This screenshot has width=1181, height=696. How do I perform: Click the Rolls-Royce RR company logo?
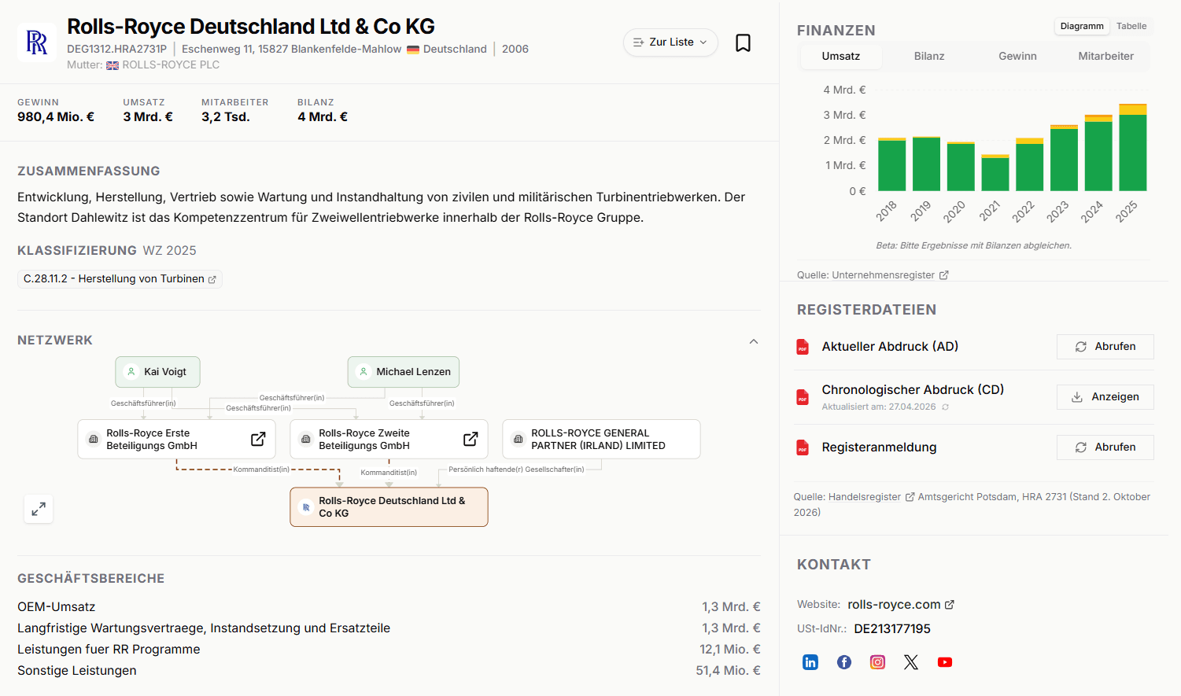(x=37, y=42)
